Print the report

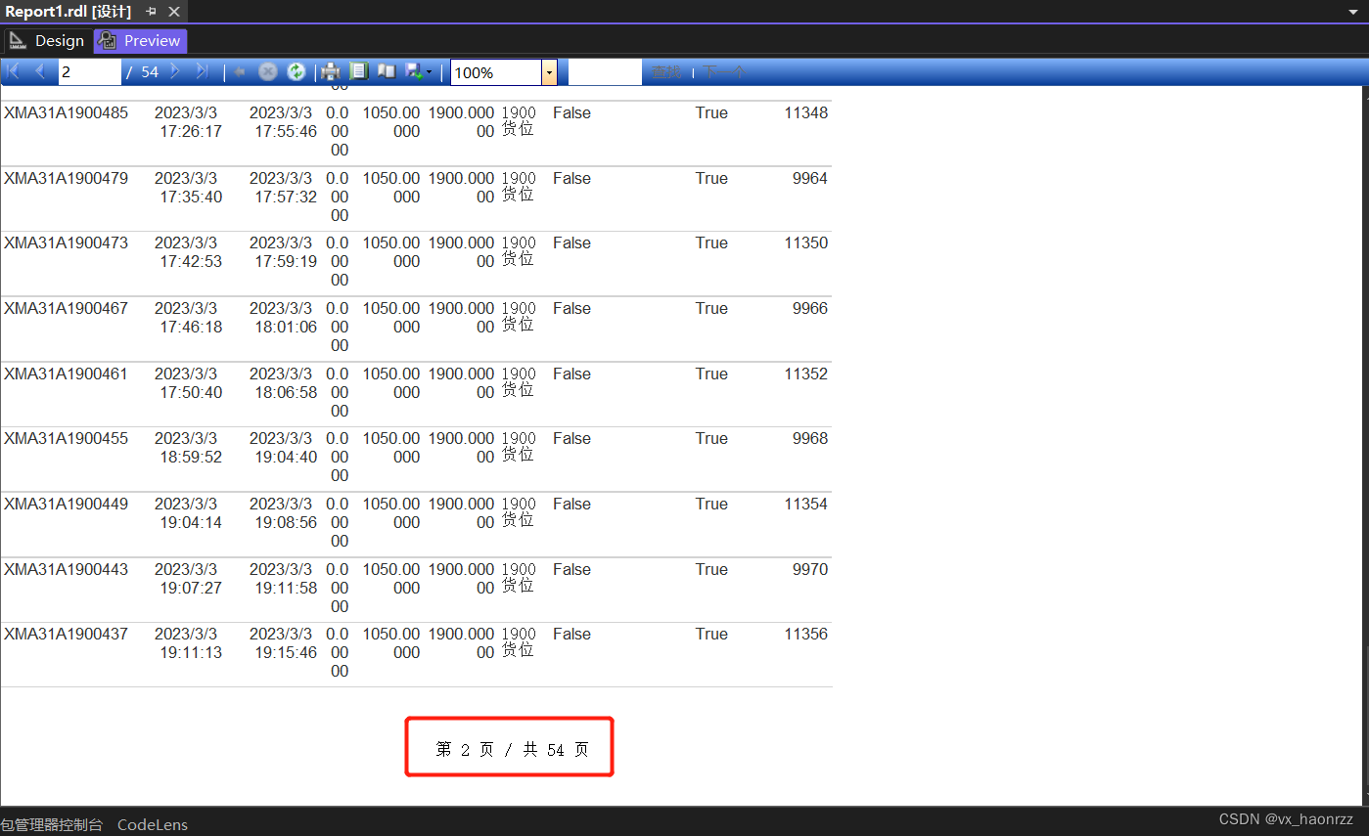coord(330,70)
